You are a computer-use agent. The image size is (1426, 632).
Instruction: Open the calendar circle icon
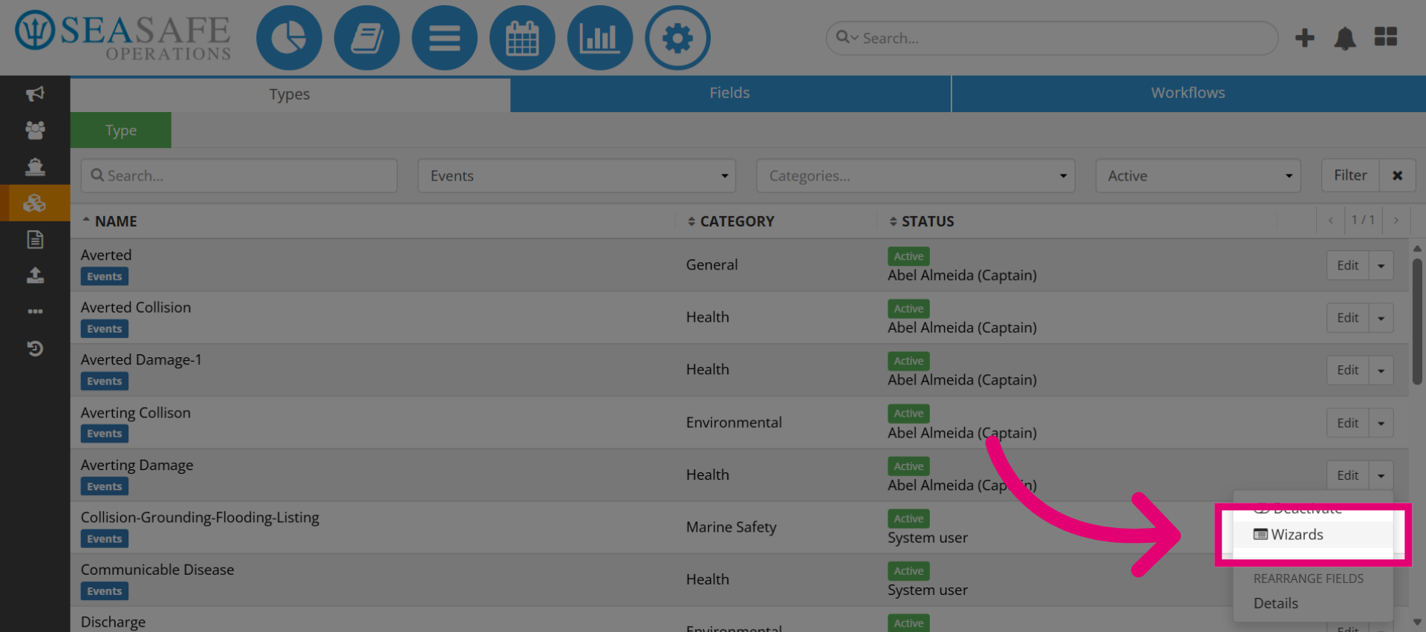click(522, 38)
